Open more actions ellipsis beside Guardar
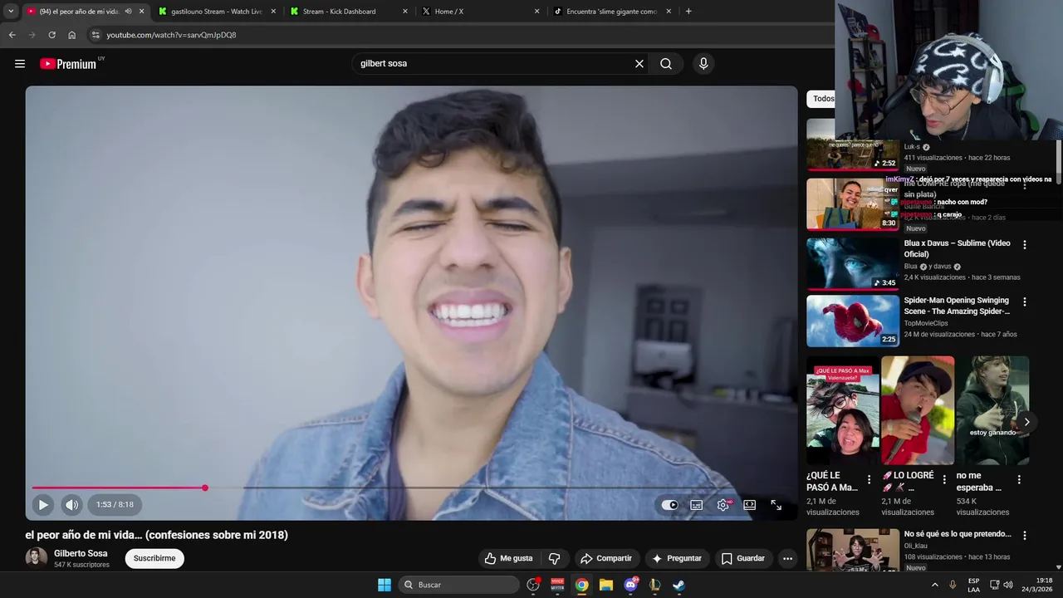Viewport: 1063px width, 598px height. (x=787, y=558)
